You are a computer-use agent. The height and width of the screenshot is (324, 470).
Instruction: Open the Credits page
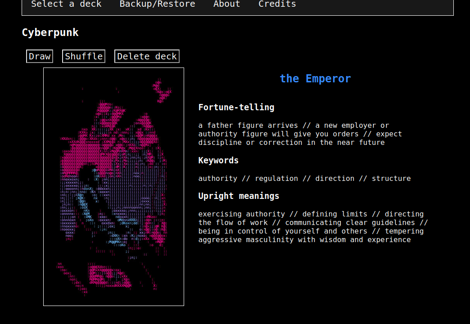(277, 4)
